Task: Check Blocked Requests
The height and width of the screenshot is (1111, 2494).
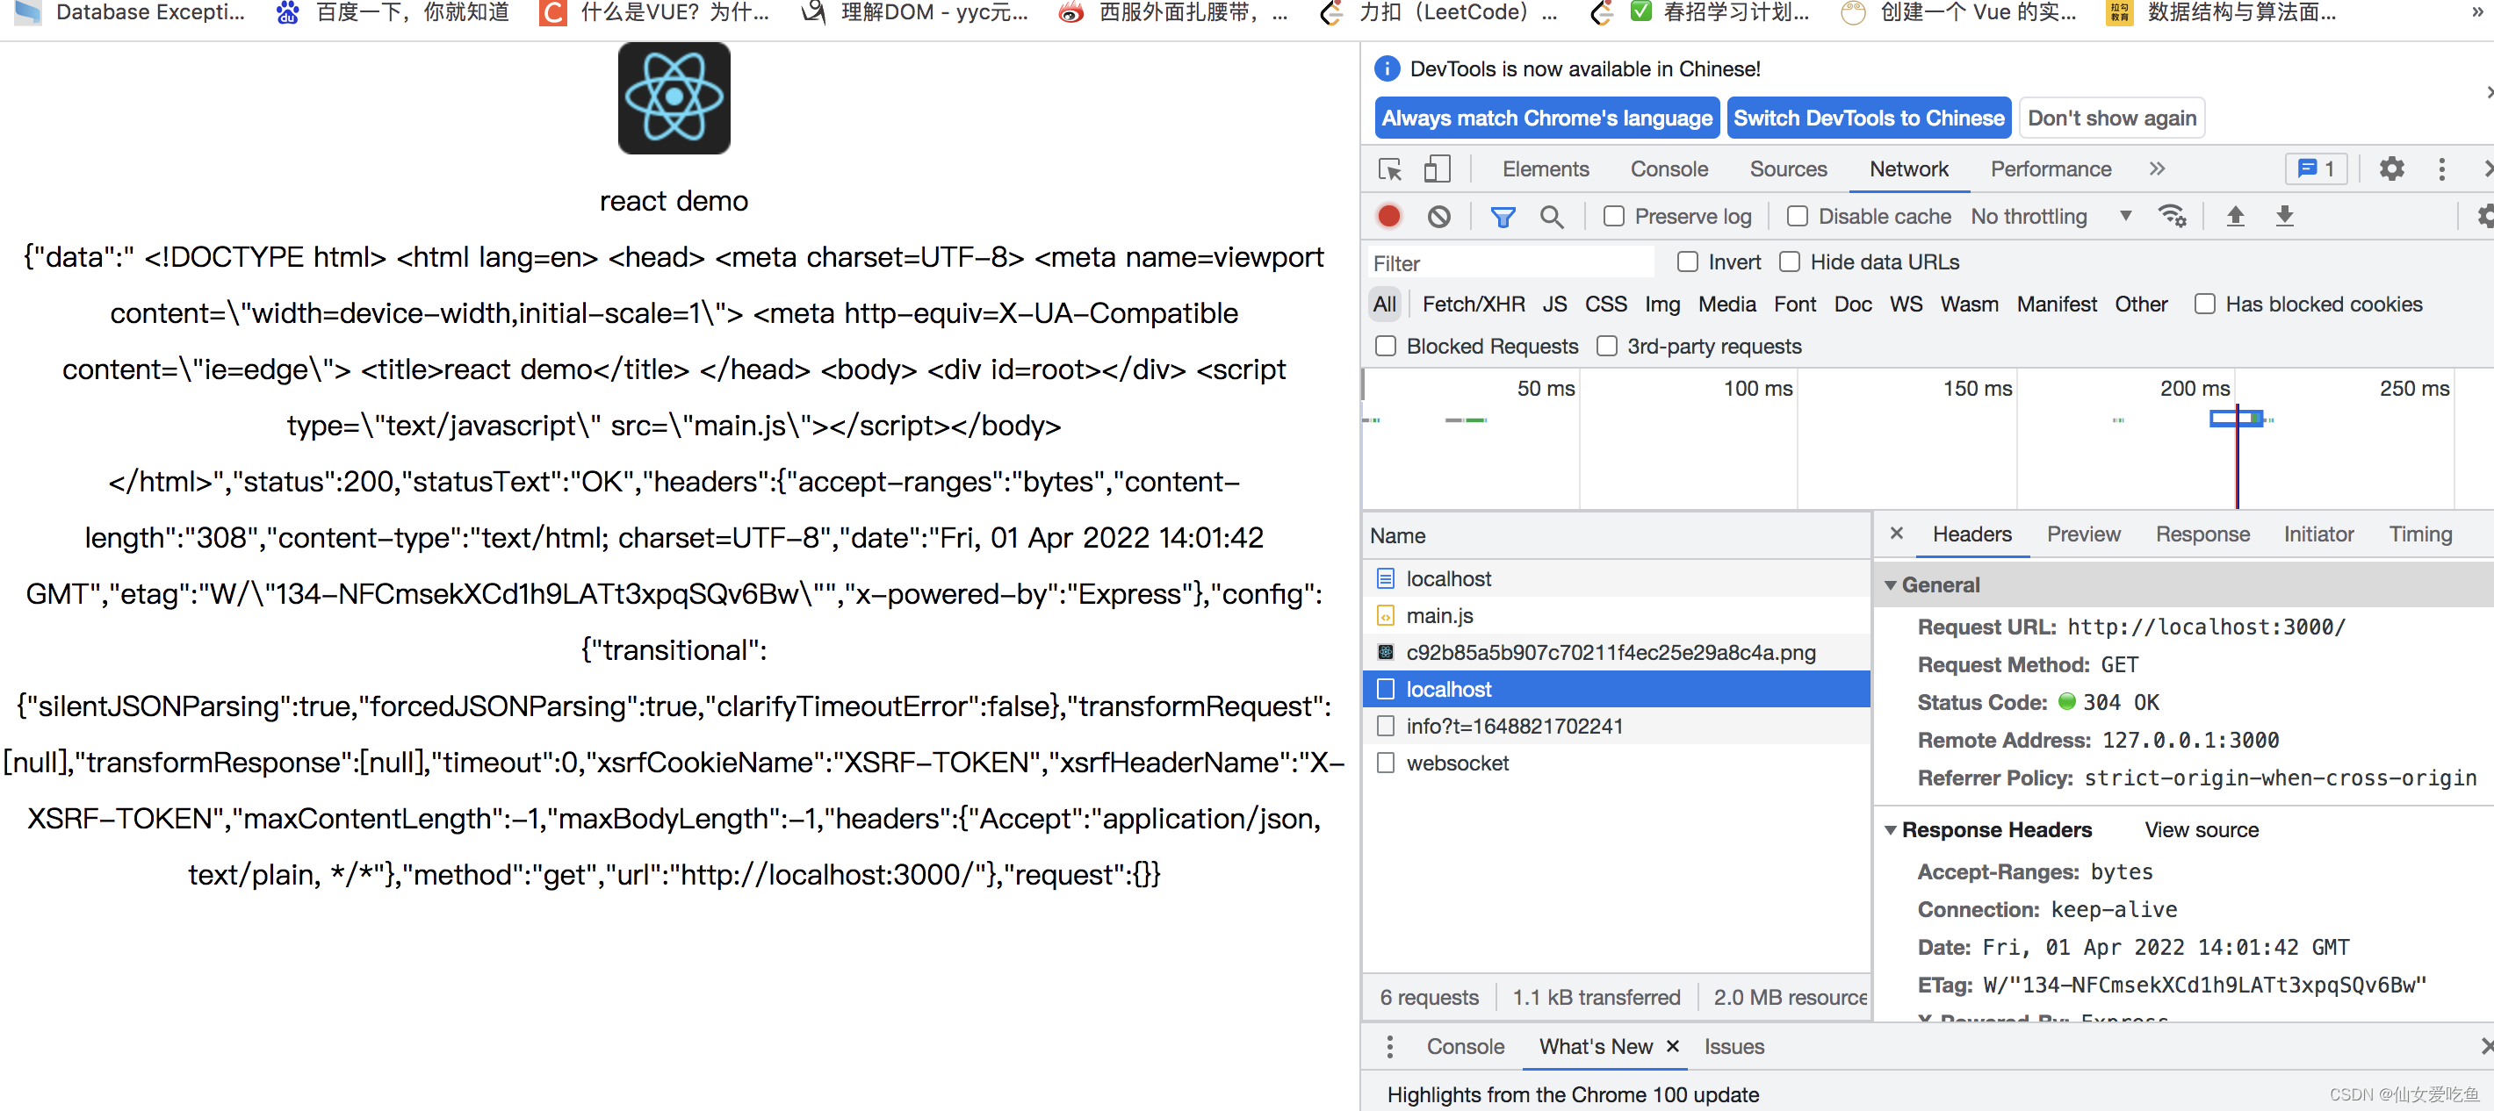Action: pos(1387,346)
